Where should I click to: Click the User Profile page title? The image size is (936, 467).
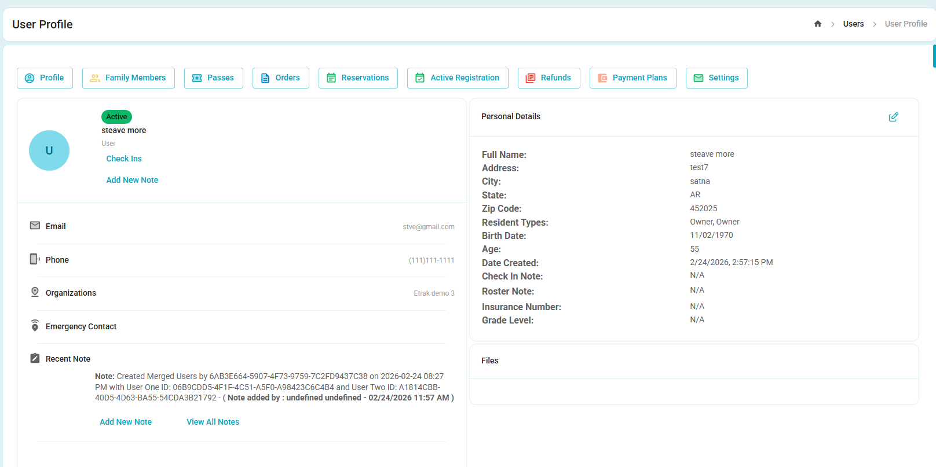[x=42, y=24]
